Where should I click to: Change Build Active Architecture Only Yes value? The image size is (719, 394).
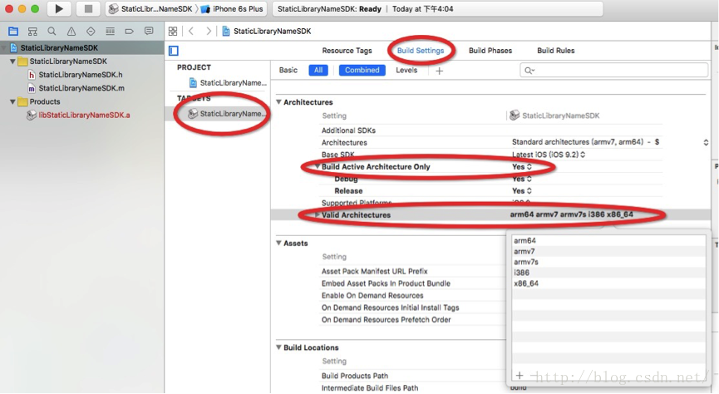click(x=522, y=166)
